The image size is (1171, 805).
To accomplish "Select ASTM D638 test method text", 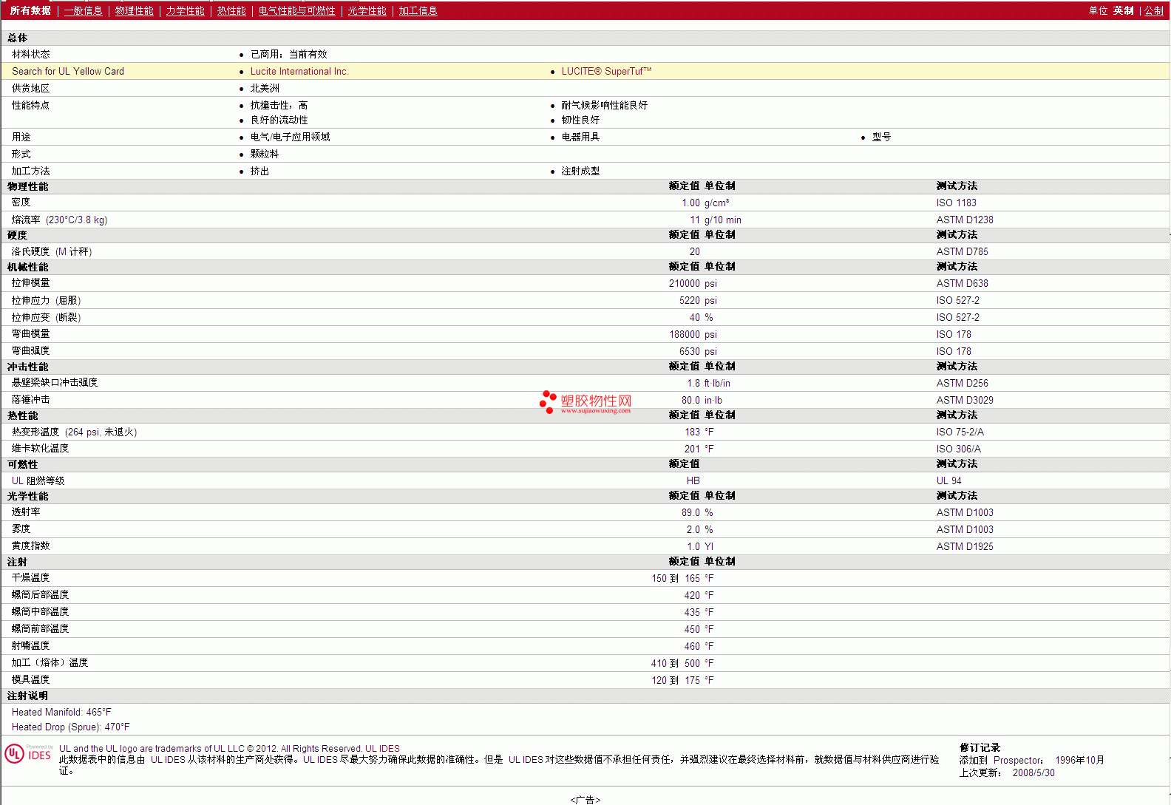I will (x=962, y=283).
